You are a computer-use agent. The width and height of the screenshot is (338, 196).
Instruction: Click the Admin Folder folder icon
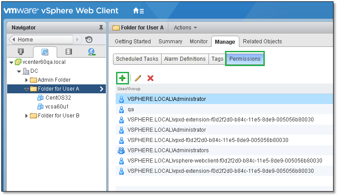33,80
